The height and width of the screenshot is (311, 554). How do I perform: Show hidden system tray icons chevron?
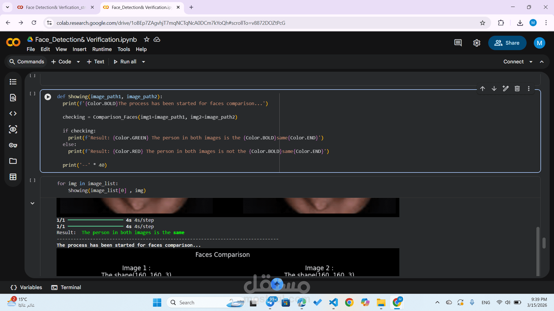[x=437, y=302]
